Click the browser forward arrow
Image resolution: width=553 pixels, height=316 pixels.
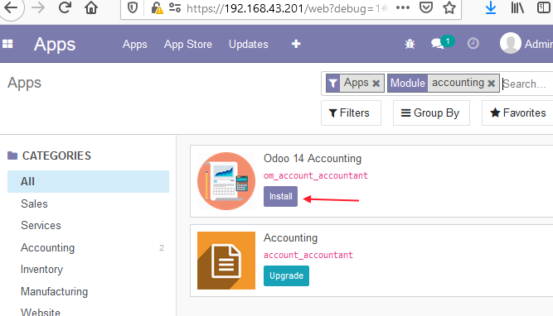(x=38, y=7)
